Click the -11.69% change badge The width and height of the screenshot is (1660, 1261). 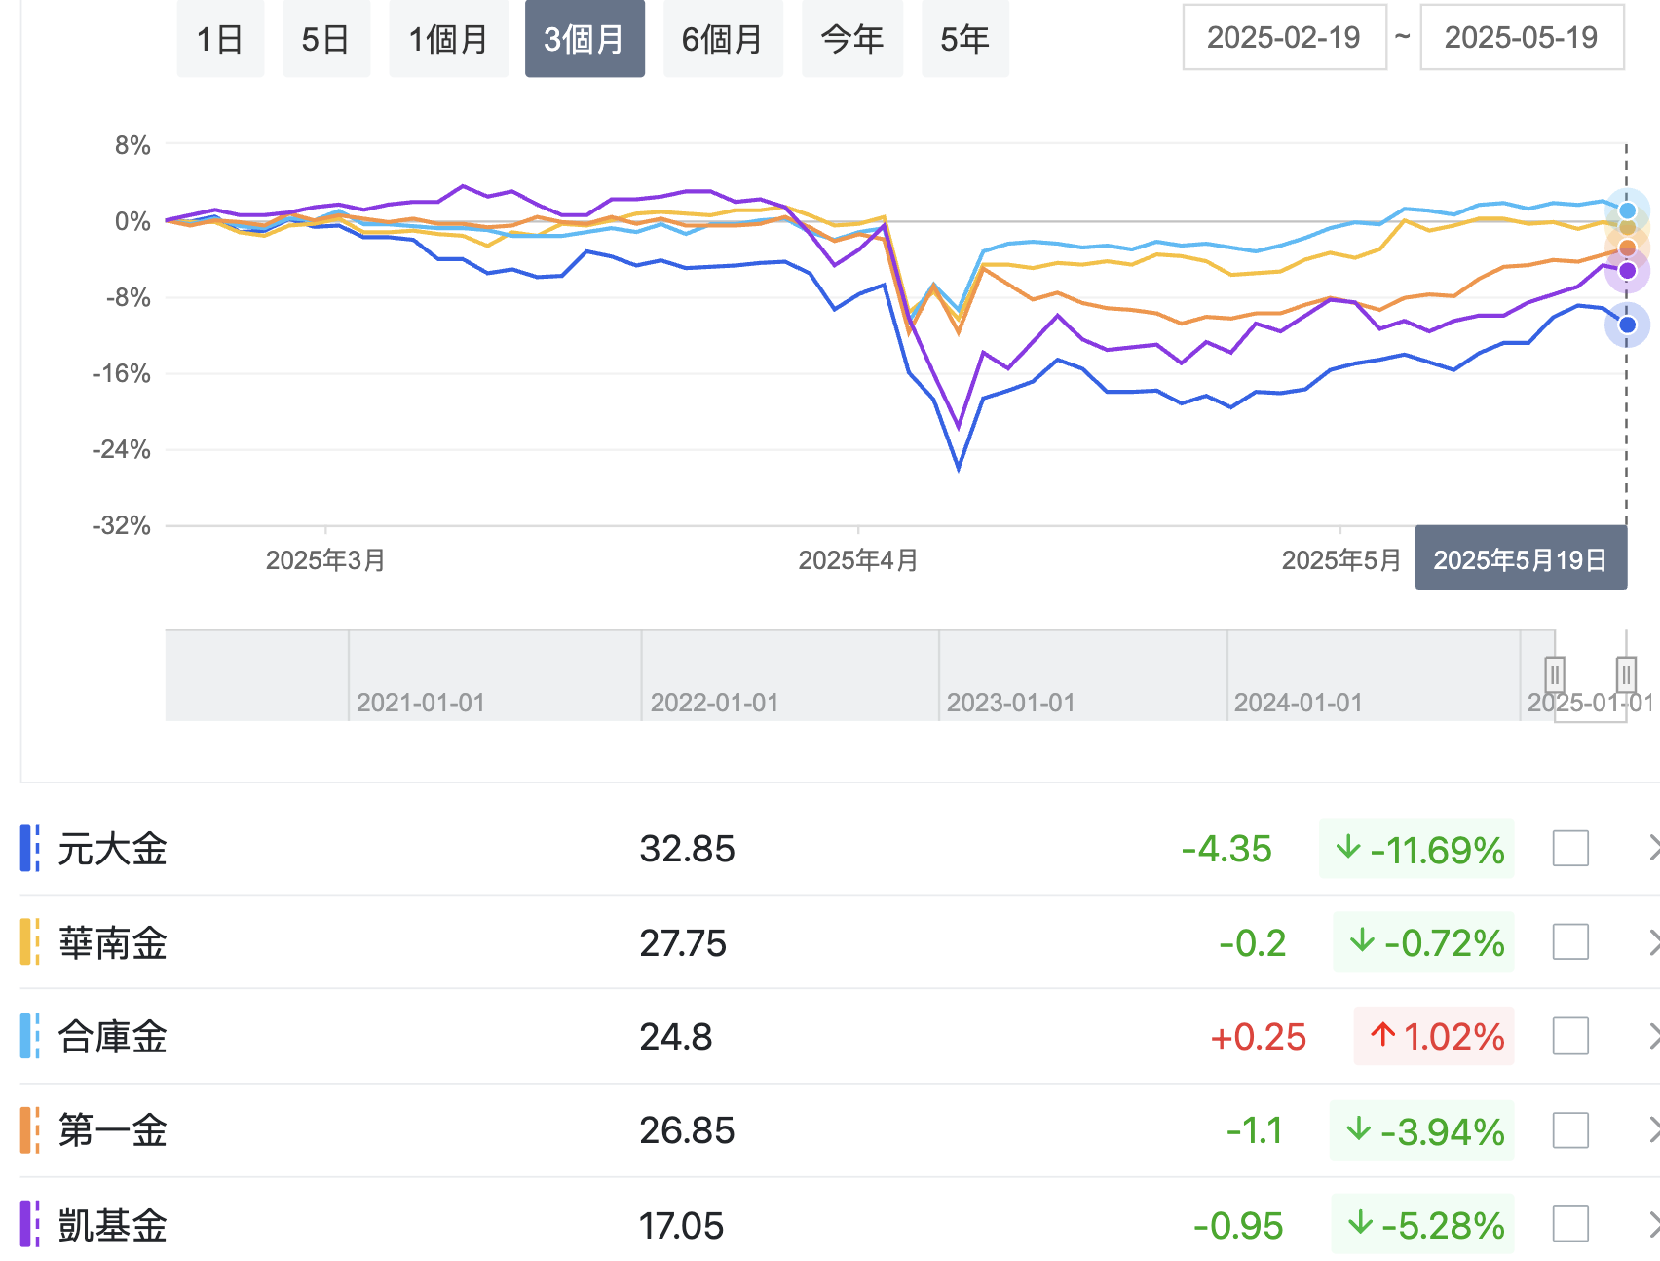click(x=1416, y=849)
